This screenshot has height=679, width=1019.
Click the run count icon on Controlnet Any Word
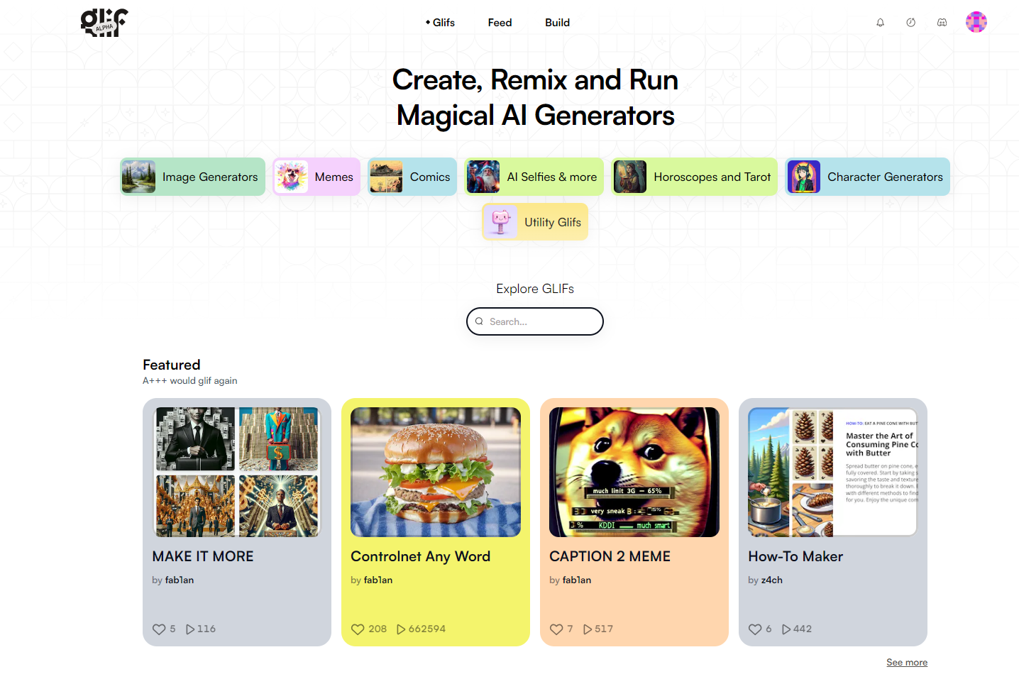[401, 629]
